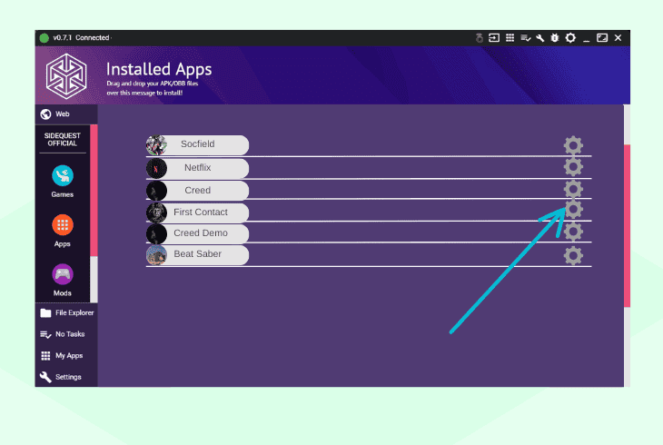
Task: Click the SideQuest hexagon logo
Action: point(66,76)
